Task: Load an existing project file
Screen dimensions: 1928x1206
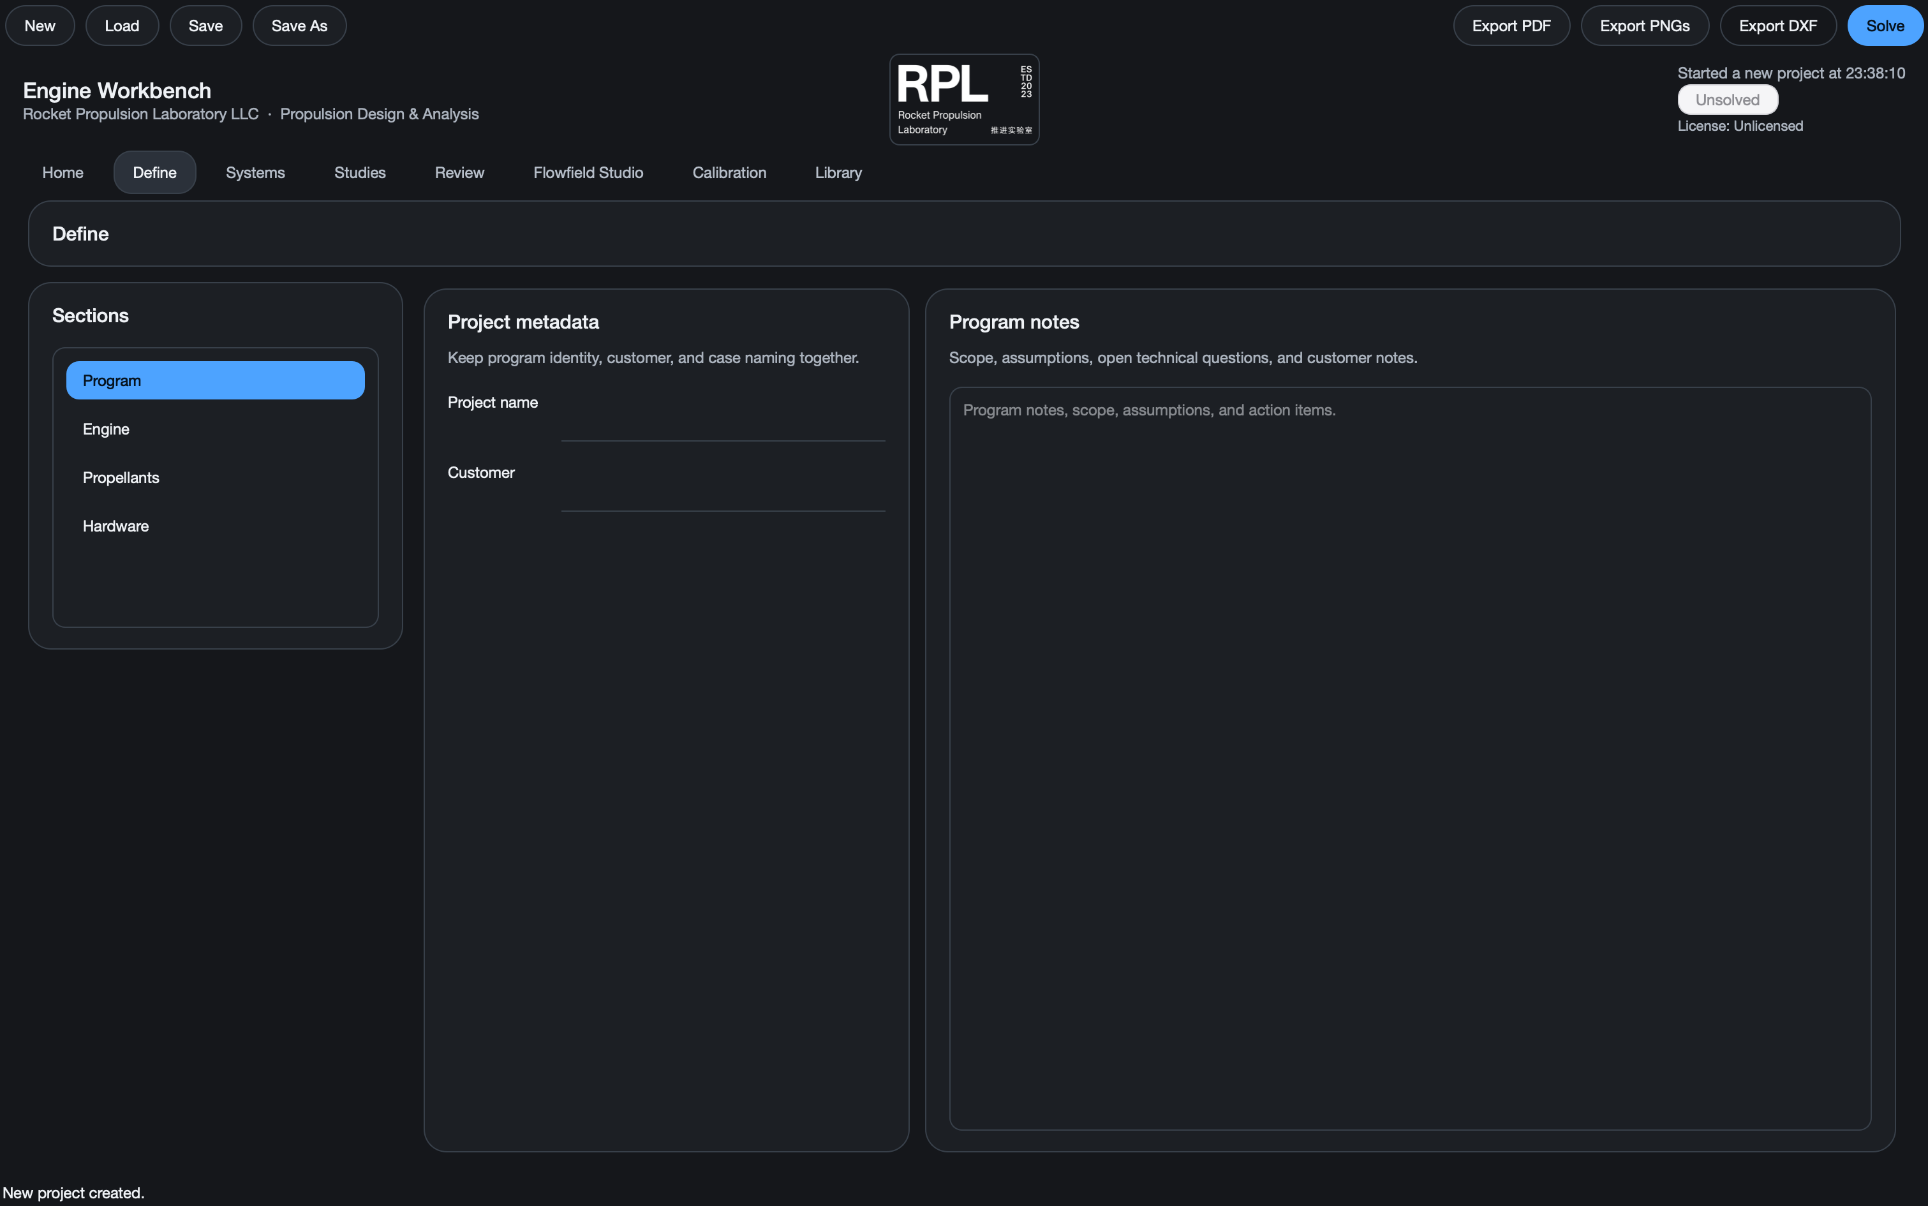Action: [x=122, y=26]
